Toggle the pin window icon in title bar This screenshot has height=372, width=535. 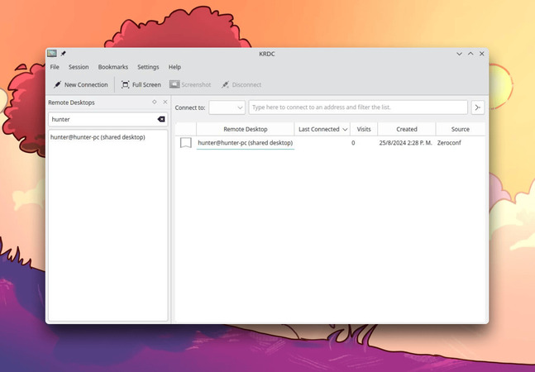(63, 54)
